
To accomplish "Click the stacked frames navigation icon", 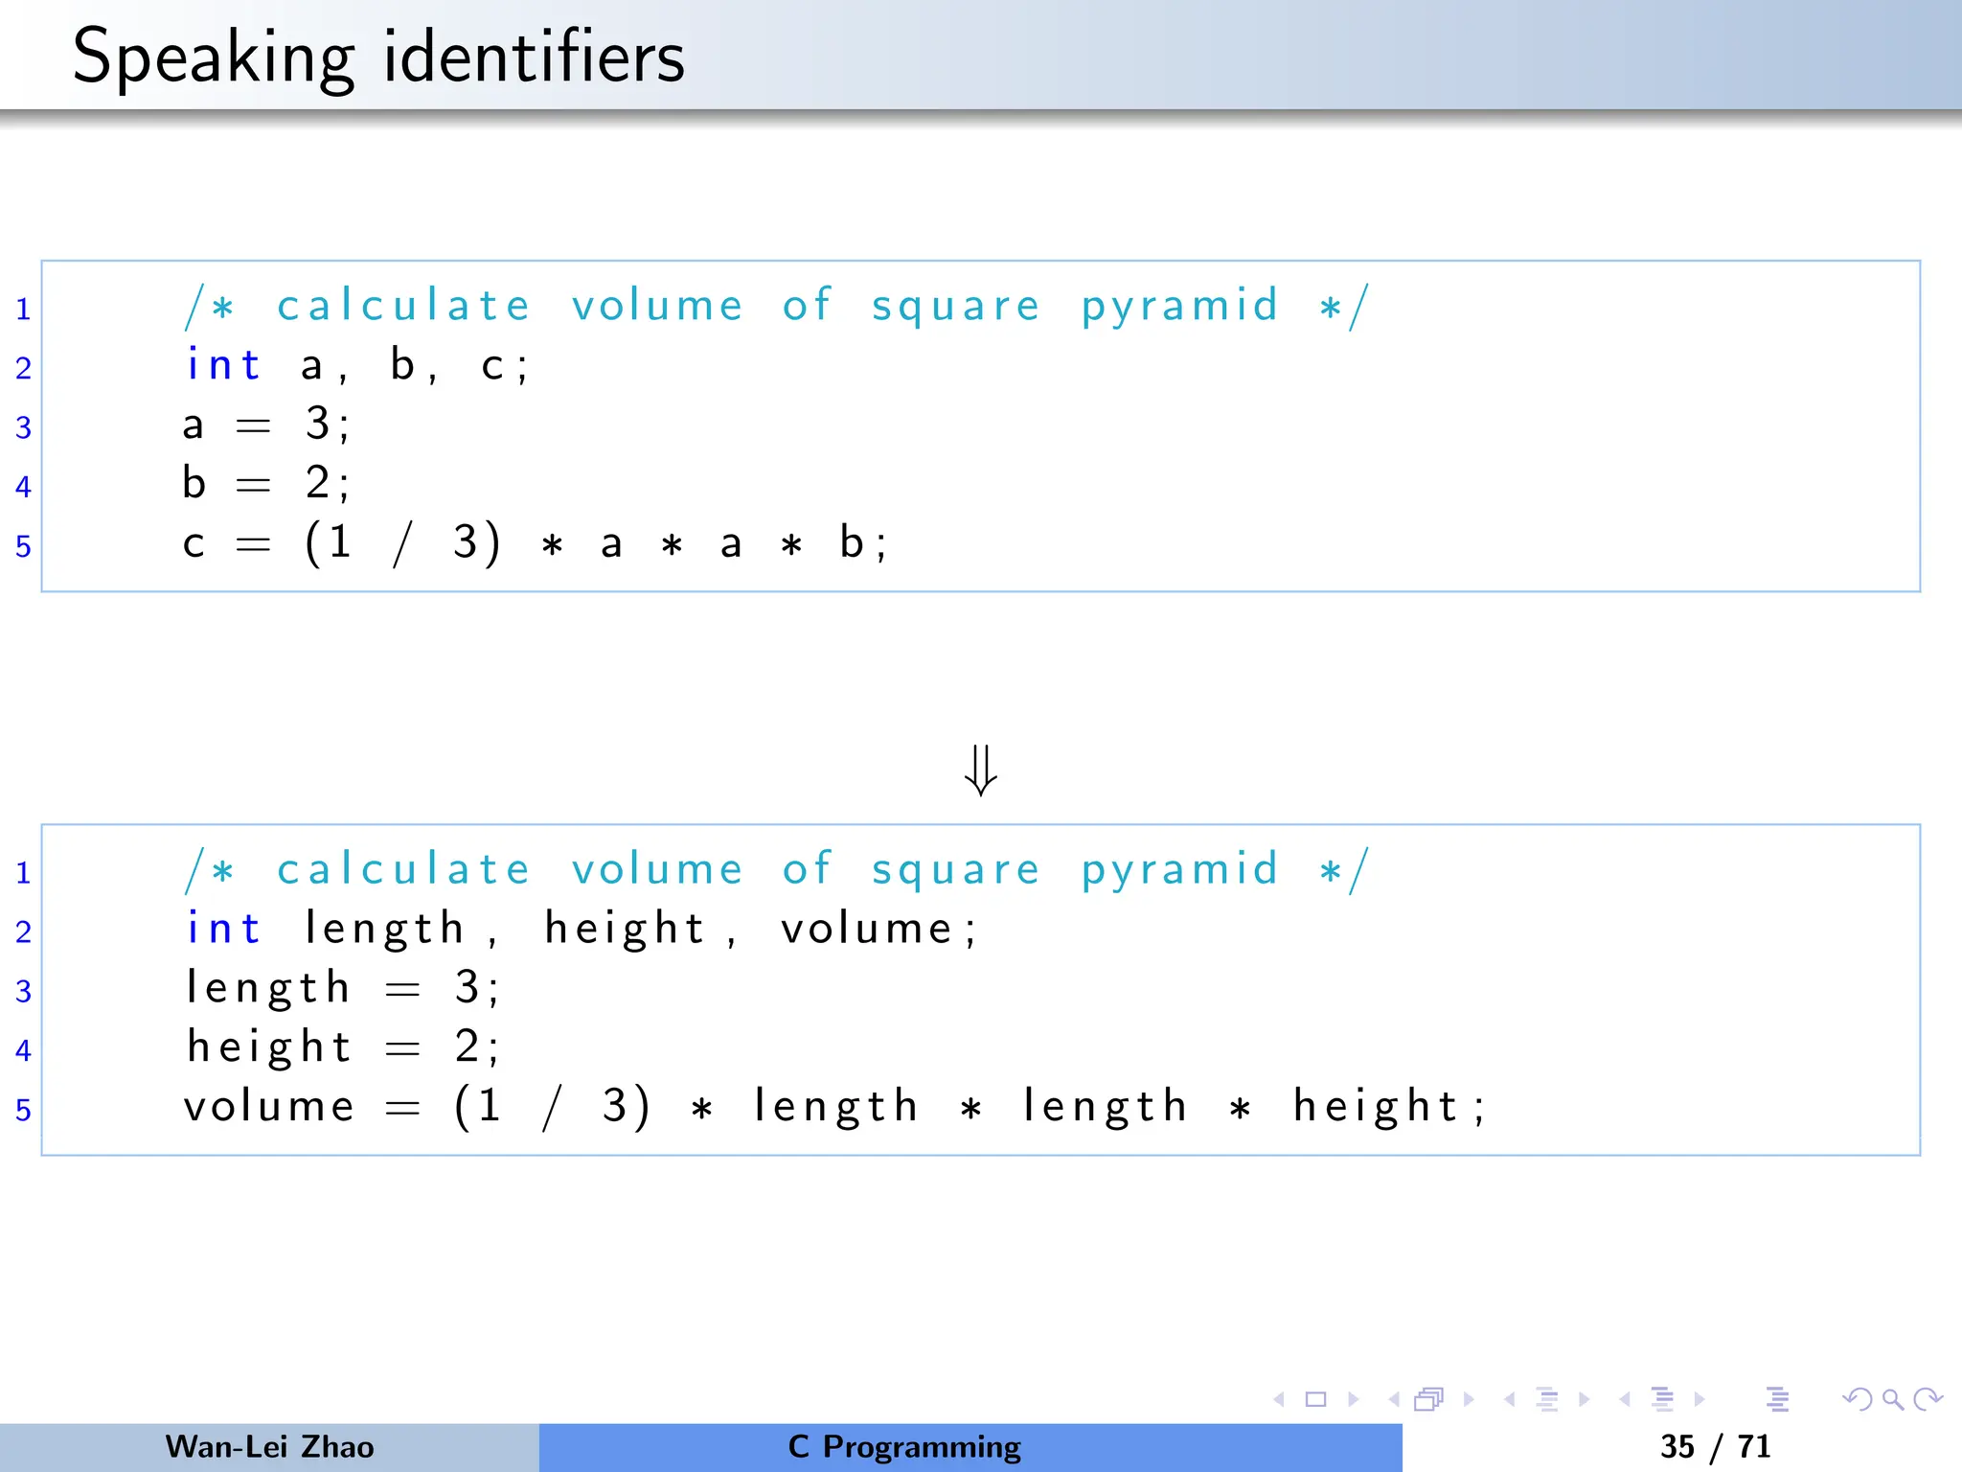I will point(1429,1400).
